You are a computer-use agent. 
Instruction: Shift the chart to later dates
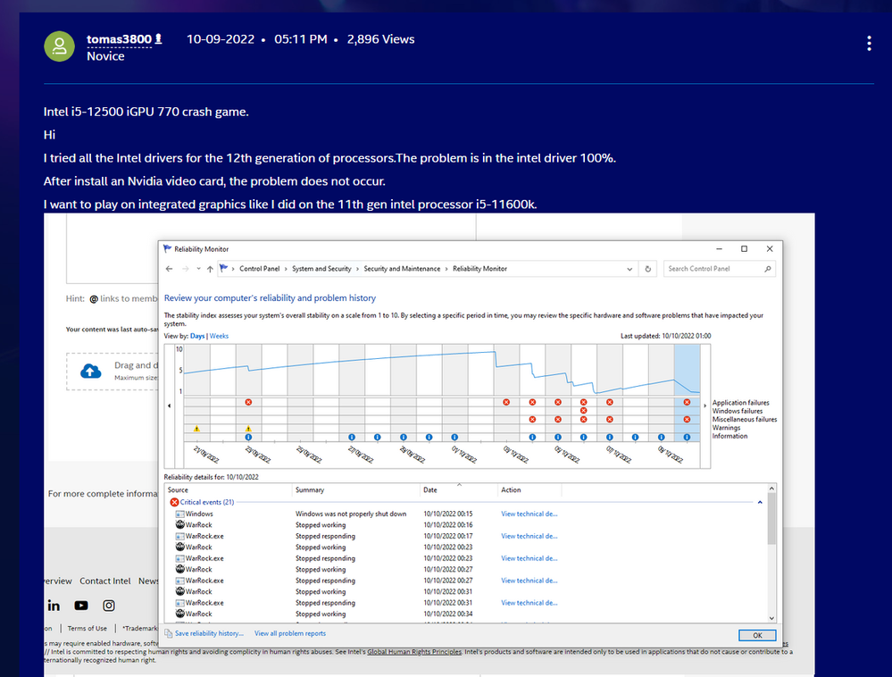(x=704, y=405)
